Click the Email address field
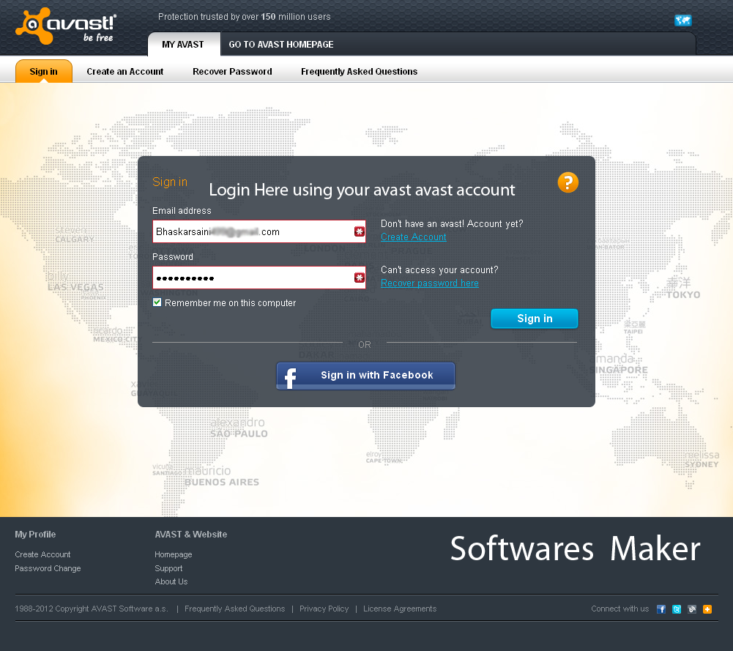This screenshot has height=651, width=733. [x=259, y=231]
